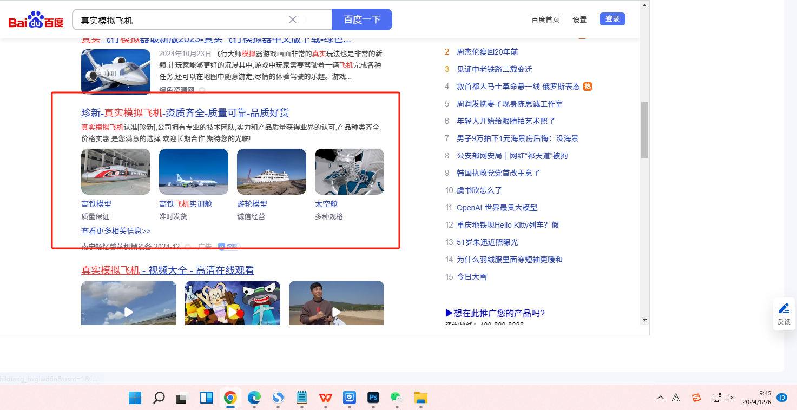Open hot topic 周润发携妻子现身陈思诚工作室
This screenshot has width=797, height=410.
point(510,104)
